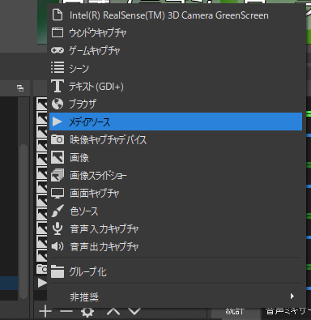Select the シーン source entry
The height and width of the screenshot is (320, 311).
[176, 68]
